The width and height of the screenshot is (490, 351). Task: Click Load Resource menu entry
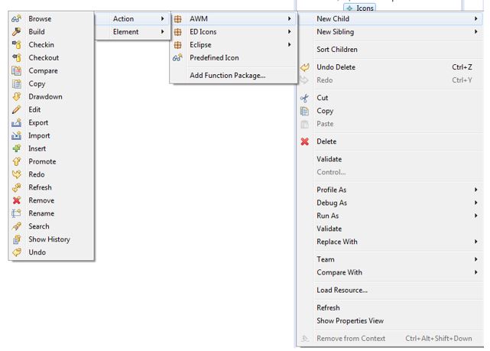342,290
